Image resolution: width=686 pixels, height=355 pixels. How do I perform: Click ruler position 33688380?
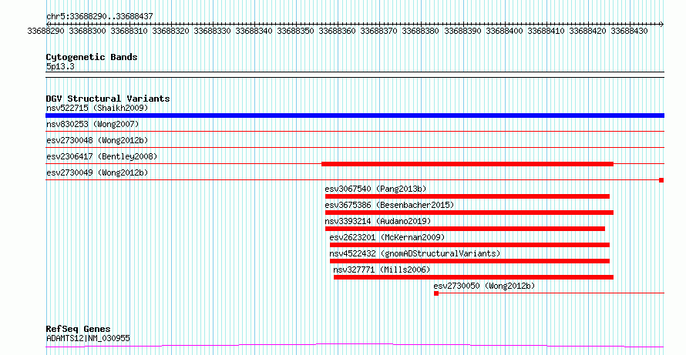click(420, 32)
